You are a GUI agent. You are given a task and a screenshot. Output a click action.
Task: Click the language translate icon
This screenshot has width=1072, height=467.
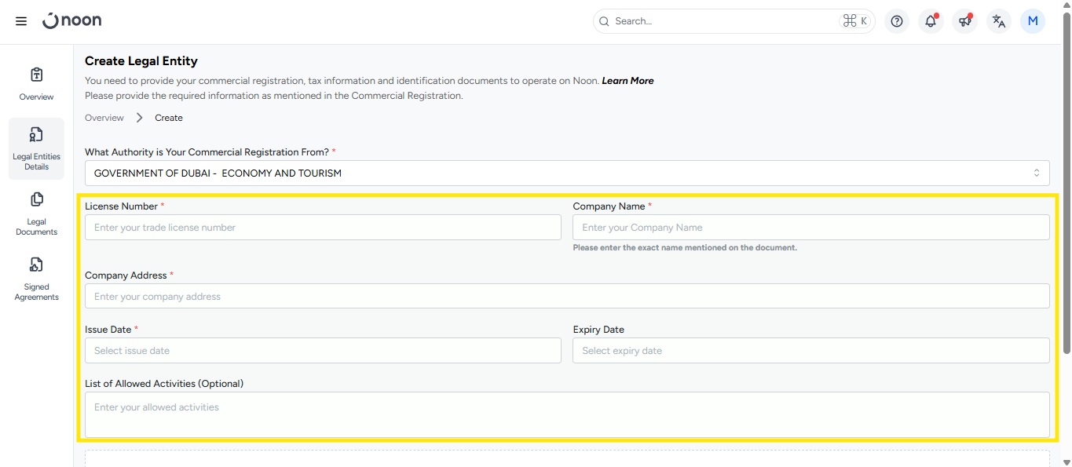[x=998, y=21]
